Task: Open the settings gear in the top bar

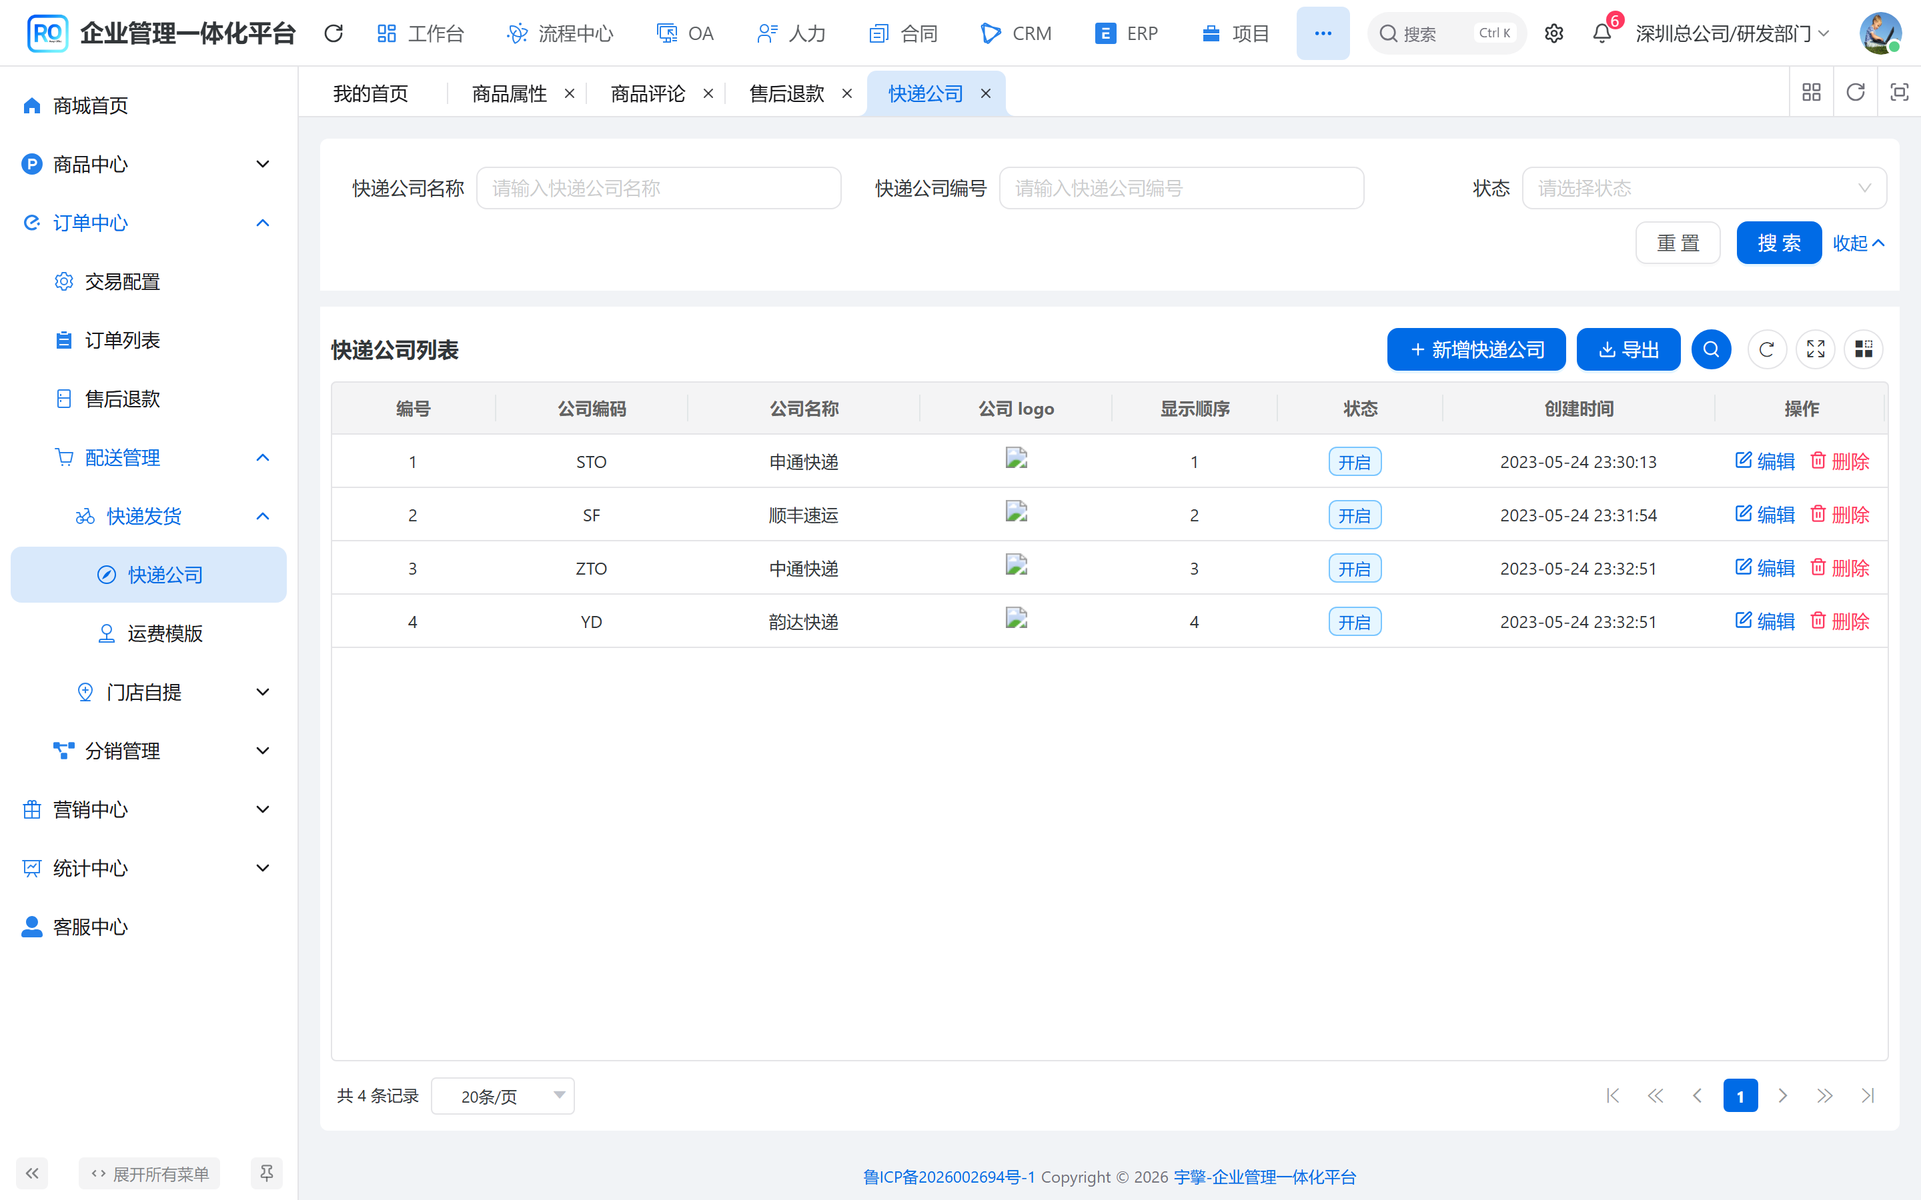Action: pos(1553,33)
